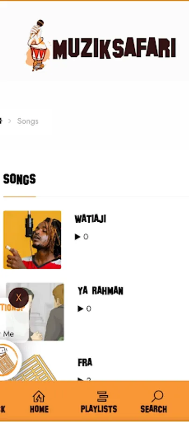This screenshot has width=189, height=422.
Task: Select the Watiaji singer thumbnail
Action: pos(32,240)
